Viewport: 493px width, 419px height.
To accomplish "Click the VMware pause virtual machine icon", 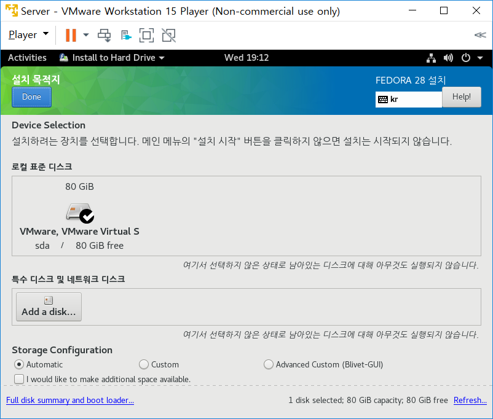I will pyautogui.click(x=71, y=35).
